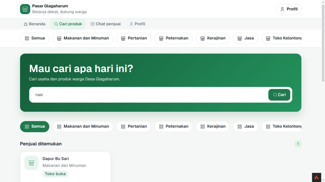
Task: Click shop icon on top Makanan dan Minuman chip
Action: (x=59, y=38)
